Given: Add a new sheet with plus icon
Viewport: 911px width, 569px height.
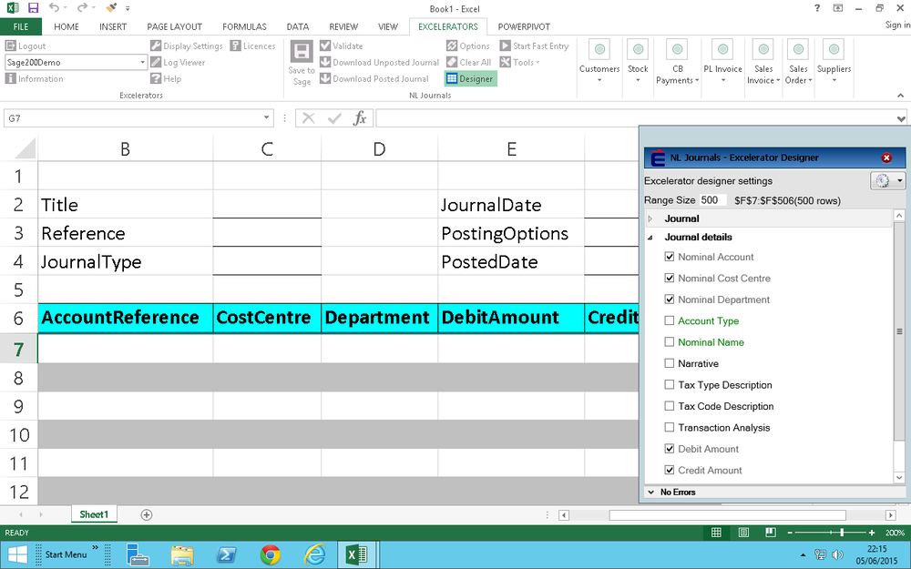Looking at the screenshot, I should click(147, 515).
